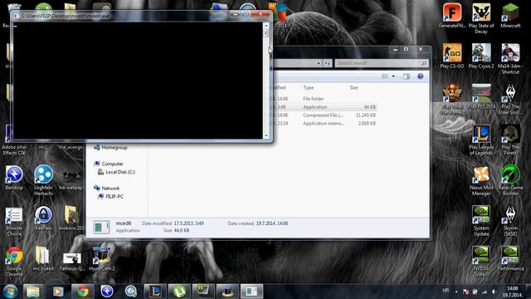The width and height of the screenshot is (531, 299).
Task: Launch Skyrim (SKSE) desktop icon
Action: 510,221
